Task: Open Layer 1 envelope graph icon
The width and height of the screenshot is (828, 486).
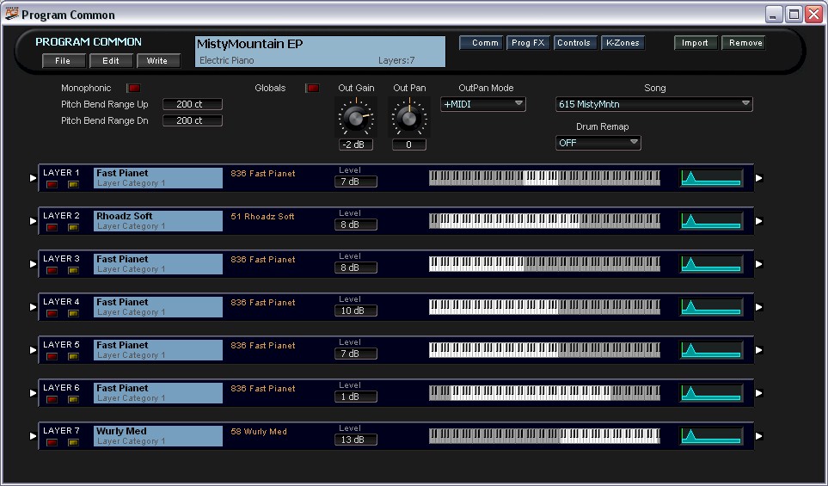Action: click(711, 178)
